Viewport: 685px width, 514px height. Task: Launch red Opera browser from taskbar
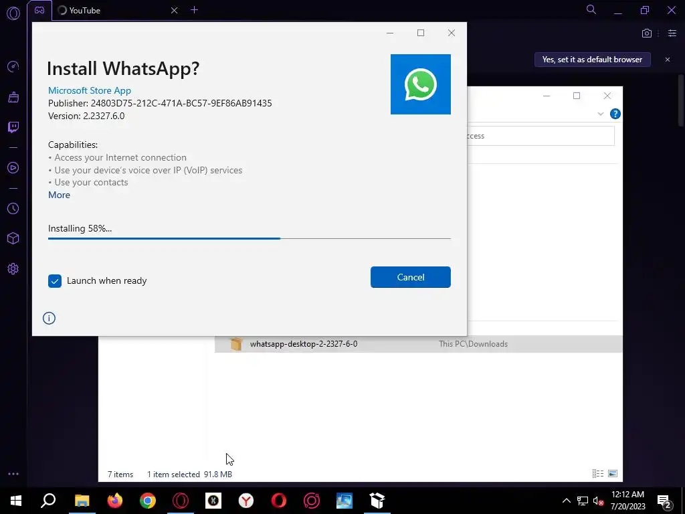click(279, 501)
